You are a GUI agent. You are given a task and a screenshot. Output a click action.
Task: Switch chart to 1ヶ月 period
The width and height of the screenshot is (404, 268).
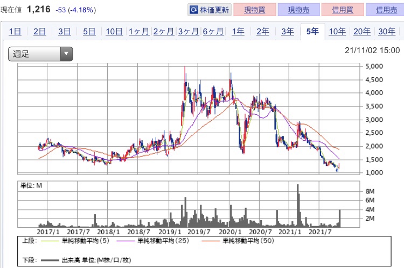tap(139, 32)
